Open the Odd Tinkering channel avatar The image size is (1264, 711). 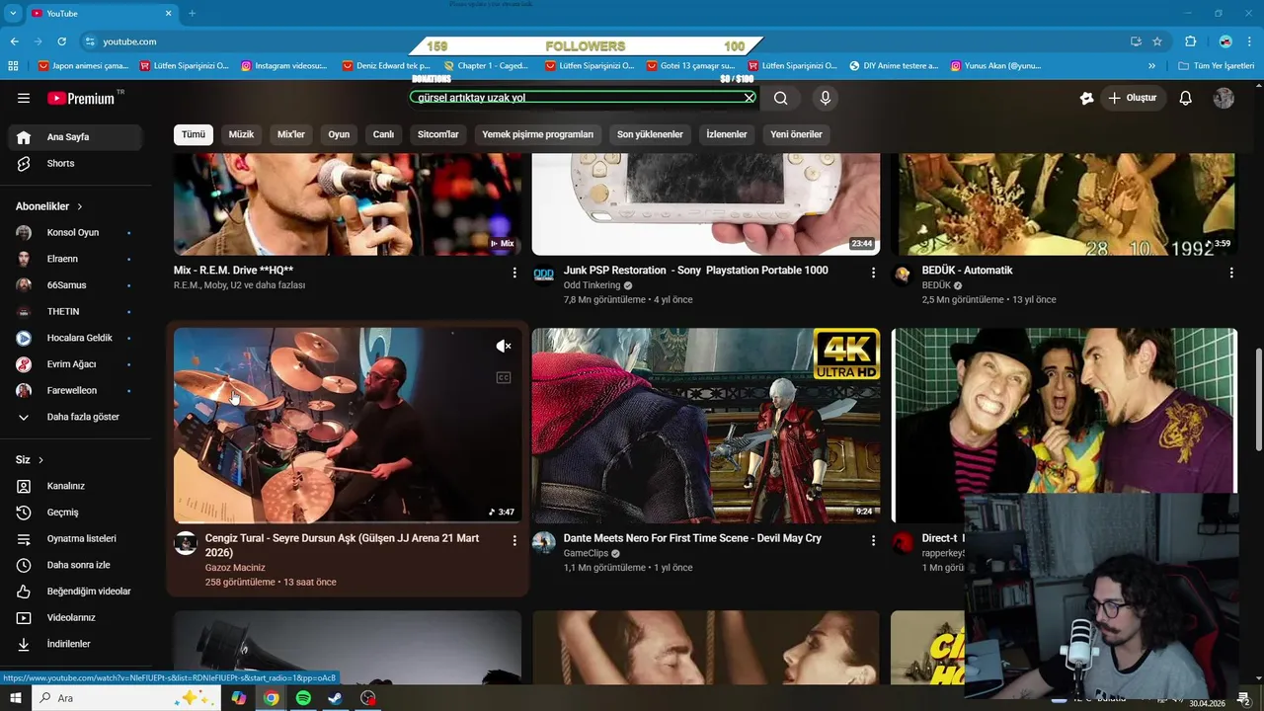tap(544, 275)
